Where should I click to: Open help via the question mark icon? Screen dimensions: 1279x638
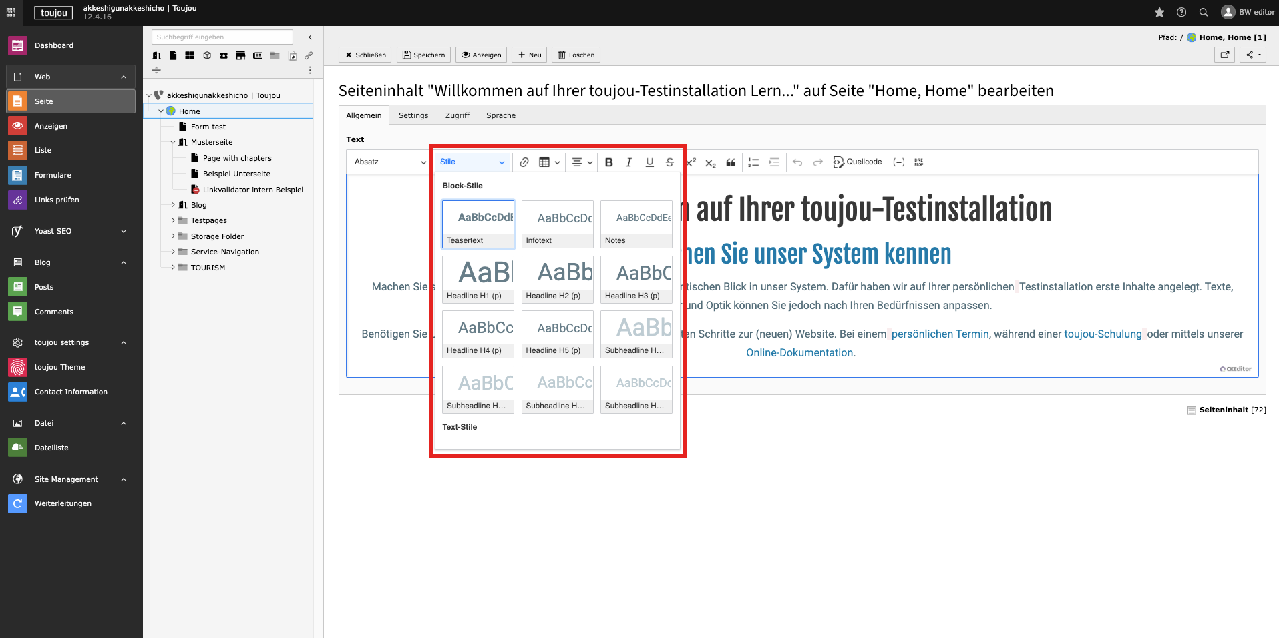pyautogui.click(x=1181, y=12)
